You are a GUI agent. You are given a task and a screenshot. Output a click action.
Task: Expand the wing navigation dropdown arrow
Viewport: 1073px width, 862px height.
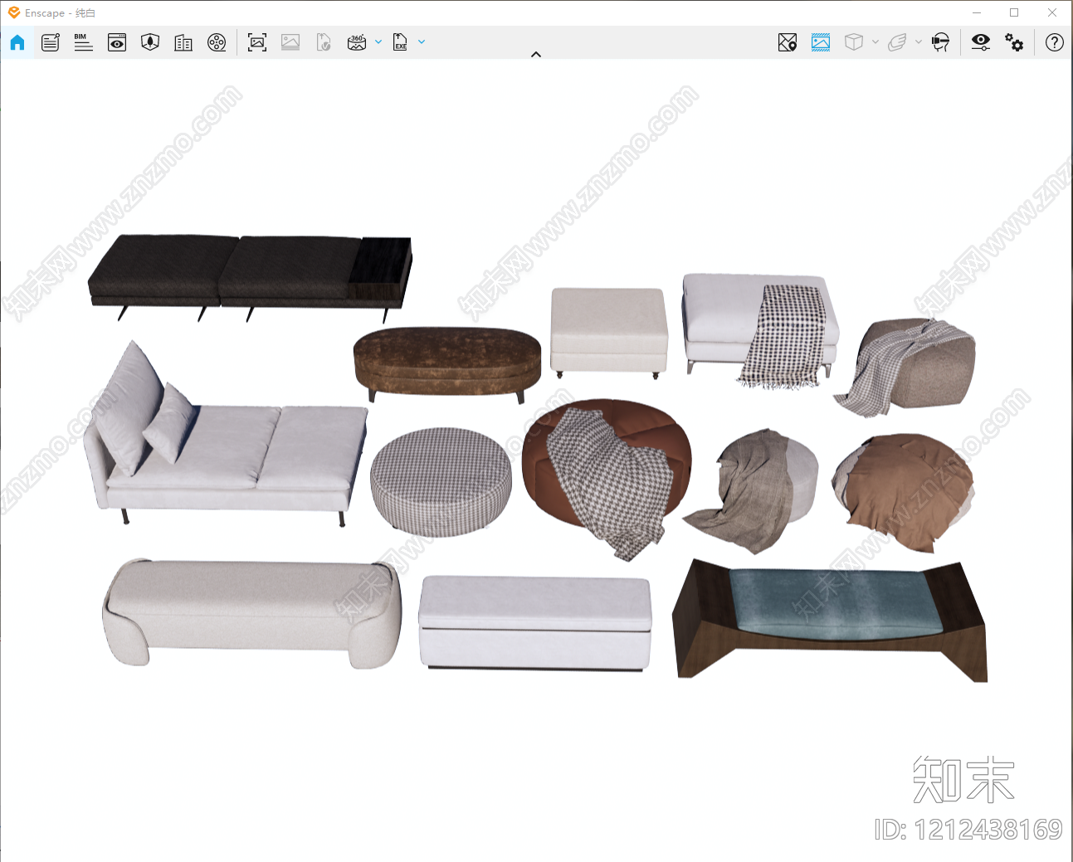coord(919,41)
